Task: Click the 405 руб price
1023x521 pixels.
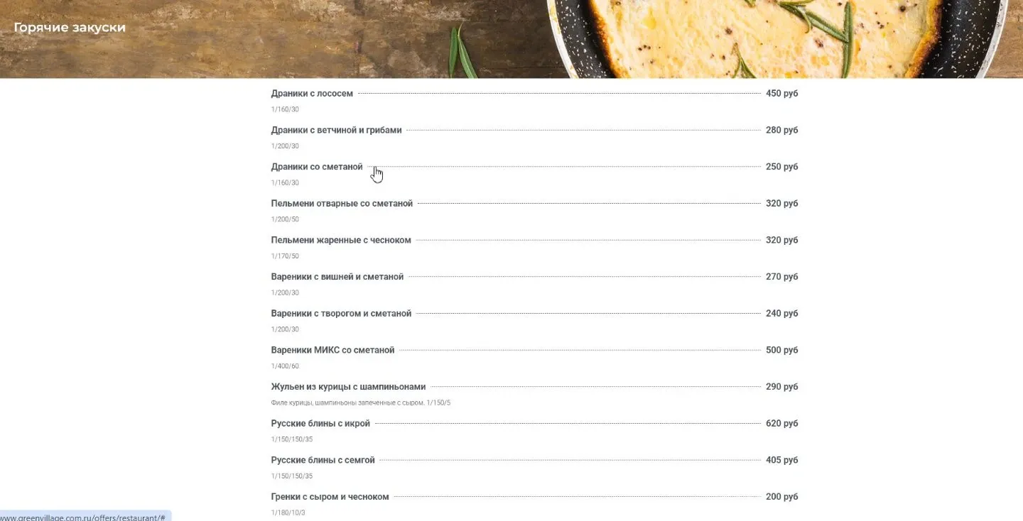Action: click(x=781, y=461)
